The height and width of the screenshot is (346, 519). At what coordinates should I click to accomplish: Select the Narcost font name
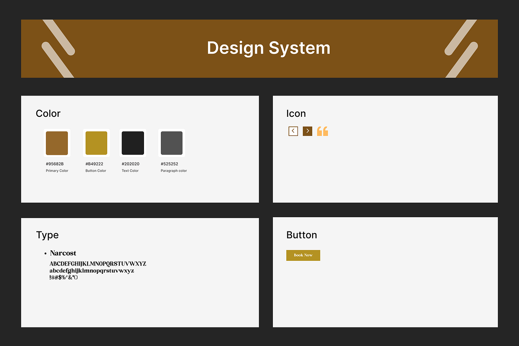click(63, 253)
